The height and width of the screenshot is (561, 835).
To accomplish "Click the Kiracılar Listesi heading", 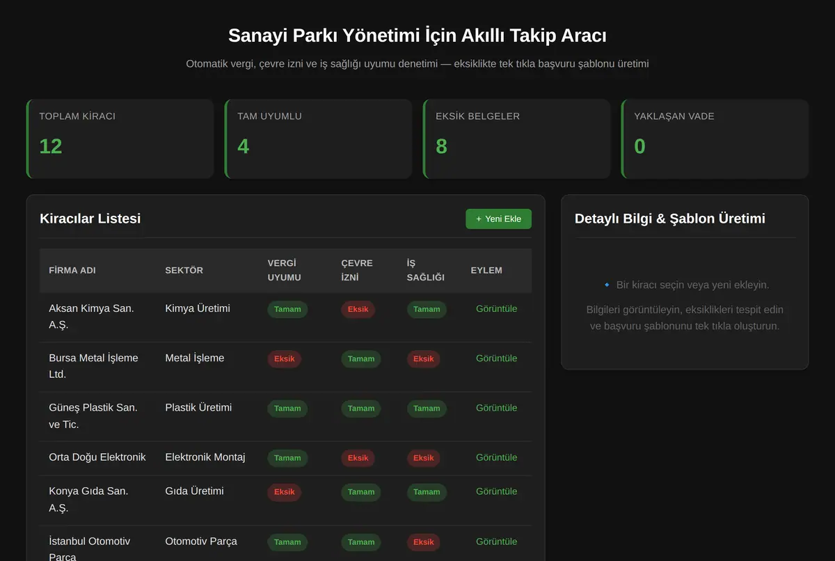I will pyautogui.click(x=90, y=219).
